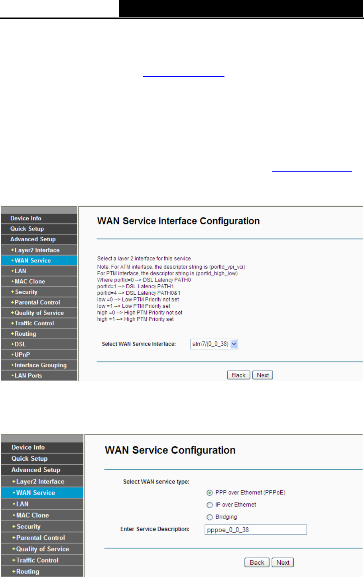
Task: Expand Routing in the Interface Configuration sidebar
Action: point(39,334)
